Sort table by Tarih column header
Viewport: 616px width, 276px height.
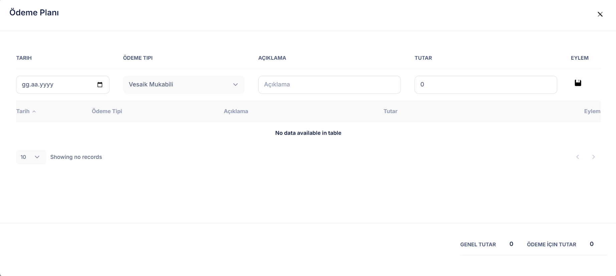[x=23, y=111]
